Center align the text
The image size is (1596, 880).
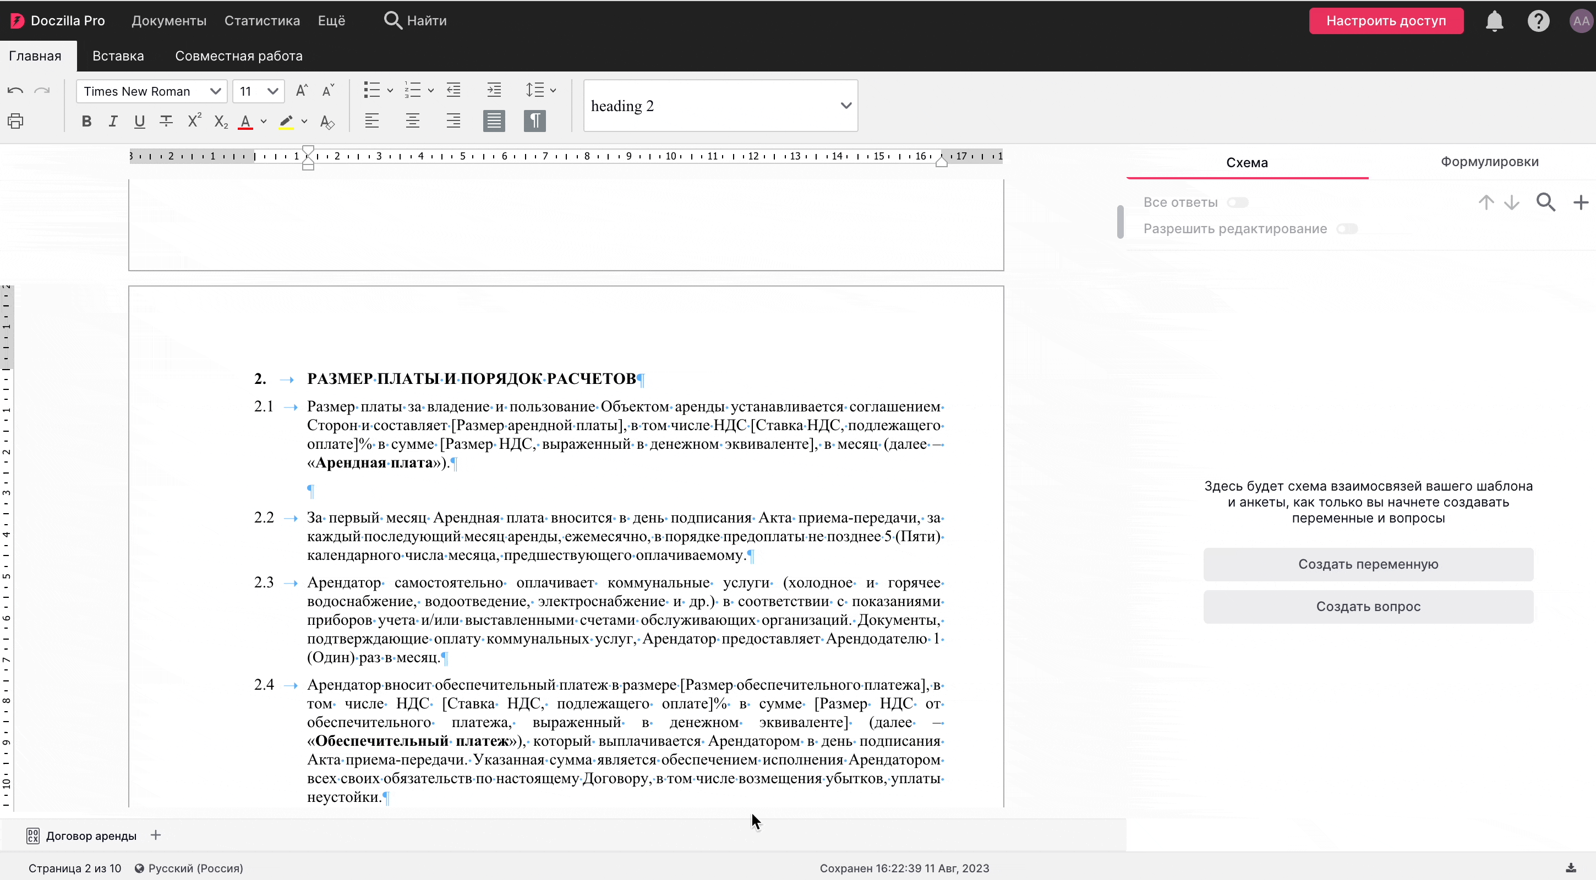tap(413, 121)
